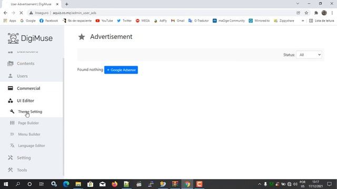Open Users section in sidebar

click(22, 76)
